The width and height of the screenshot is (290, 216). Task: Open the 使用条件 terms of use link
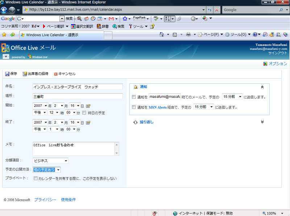pyautogui.click(x=69, y=200)
